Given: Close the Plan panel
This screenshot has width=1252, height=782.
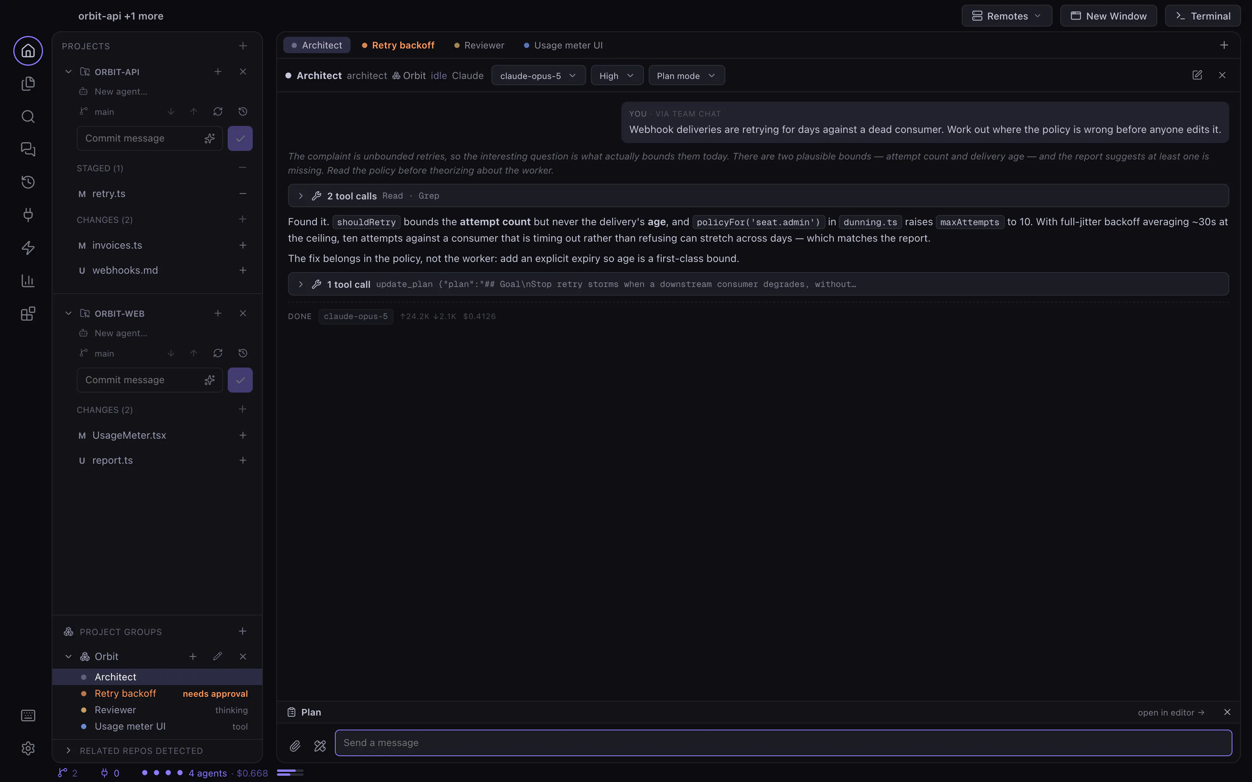Looking at the screenshot, I should click(1227, 713).
